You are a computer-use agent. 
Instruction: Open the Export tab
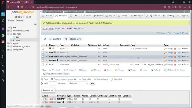point(110,16)
